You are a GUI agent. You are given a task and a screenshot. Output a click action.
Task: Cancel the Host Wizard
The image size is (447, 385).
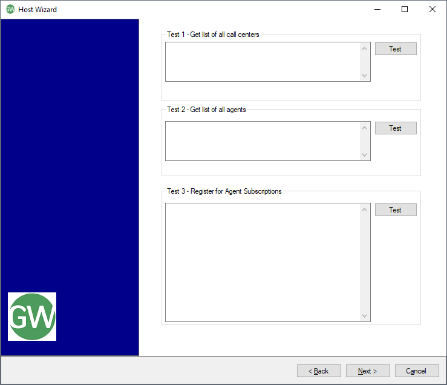(417, 370)
